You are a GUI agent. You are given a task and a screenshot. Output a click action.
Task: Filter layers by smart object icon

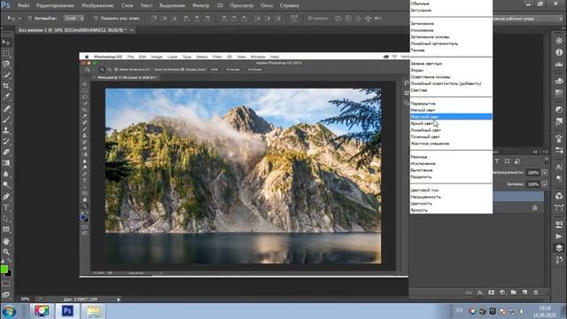517,161
